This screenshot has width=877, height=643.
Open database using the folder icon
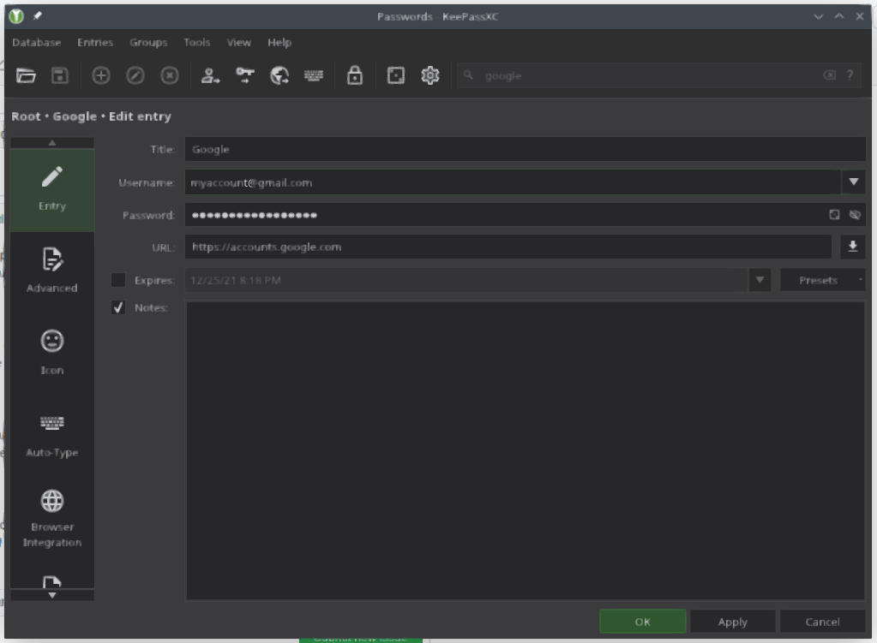(x=26, y=75)
